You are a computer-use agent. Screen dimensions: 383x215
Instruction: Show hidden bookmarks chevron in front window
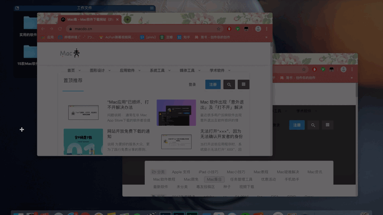(x=267, y=37)
